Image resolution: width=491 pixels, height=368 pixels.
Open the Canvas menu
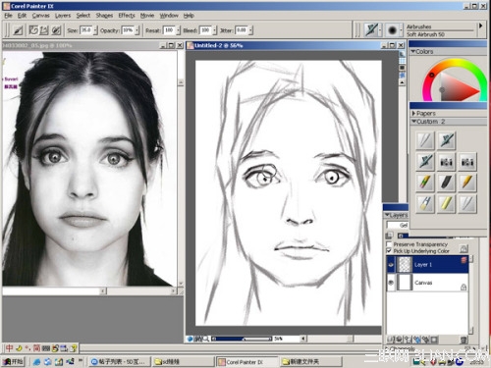pyautogui.click(x=41, y=16)
